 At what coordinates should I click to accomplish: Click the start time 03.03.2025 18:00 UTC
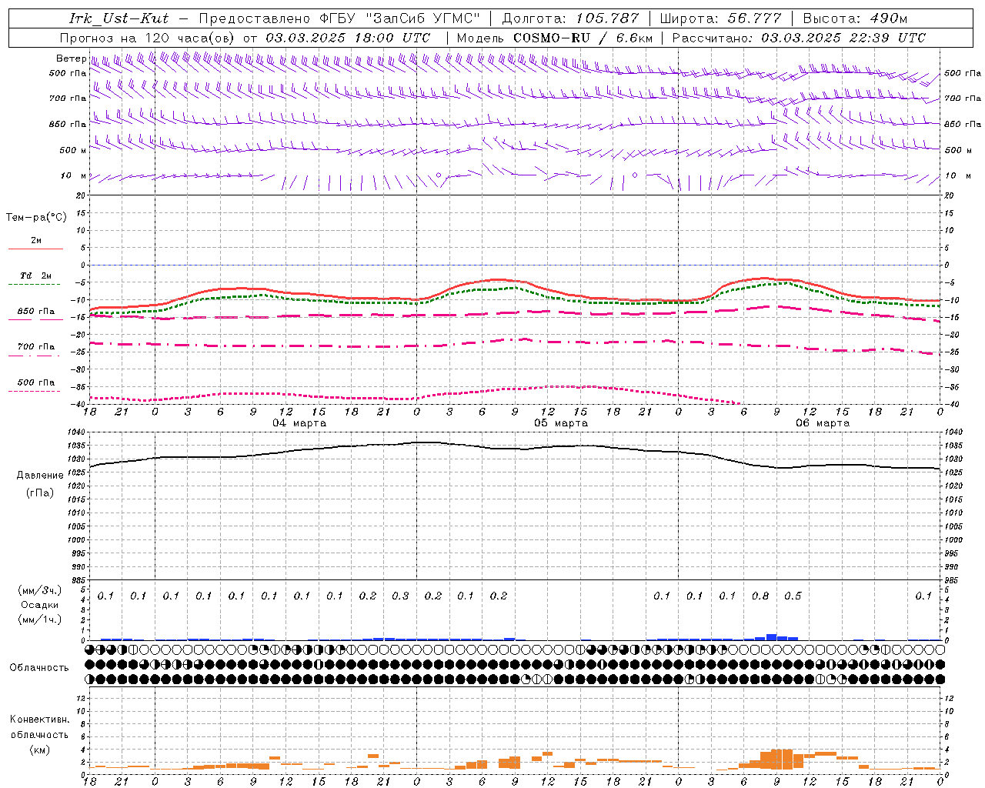[x=348, y=38]
